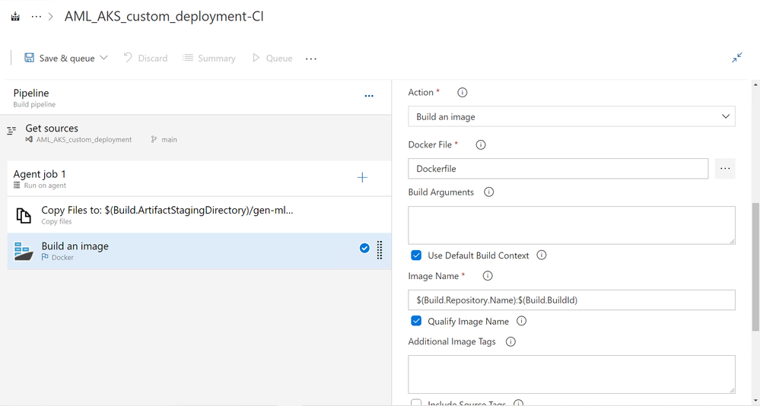This screenshot has height=406, width=760.
Task: Click the Summary button
Action: [x=209, y=58]
